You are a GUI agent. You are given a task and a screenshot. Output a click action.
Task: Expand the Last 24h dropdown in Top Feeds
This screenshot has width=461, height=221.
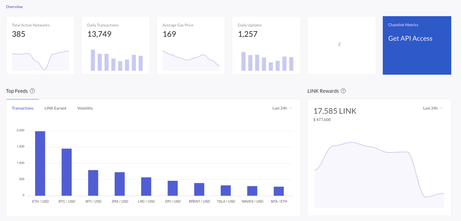pos(282,108)
